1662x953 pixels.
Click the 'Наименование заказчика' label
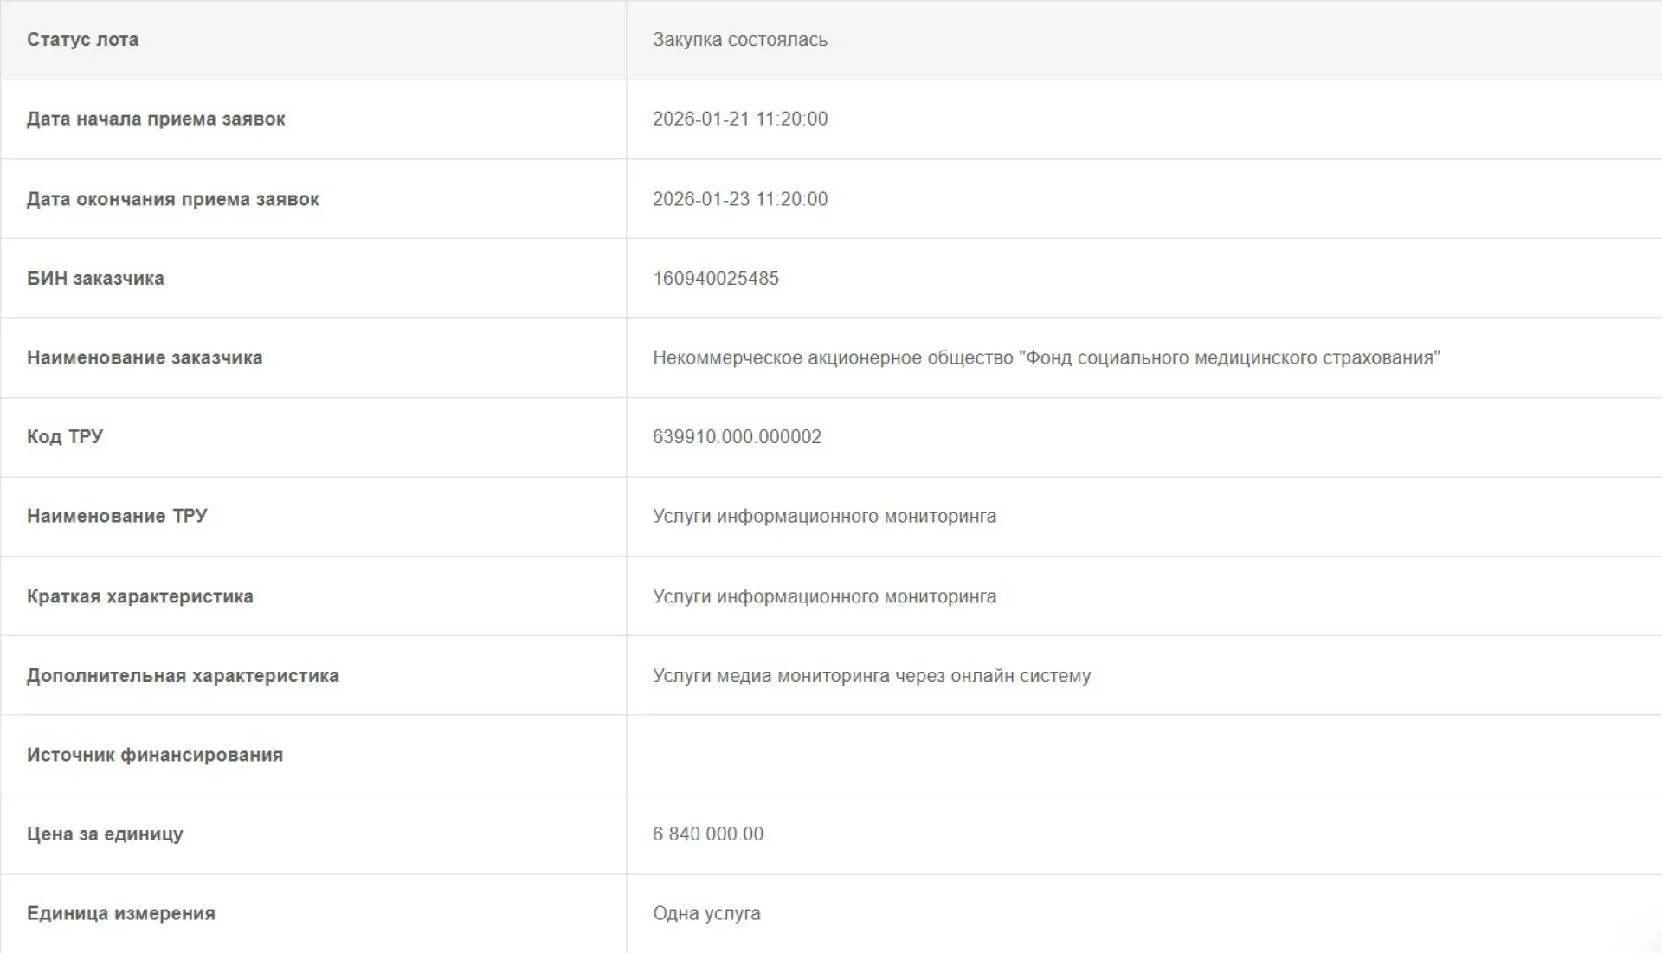tap(144, 357)
